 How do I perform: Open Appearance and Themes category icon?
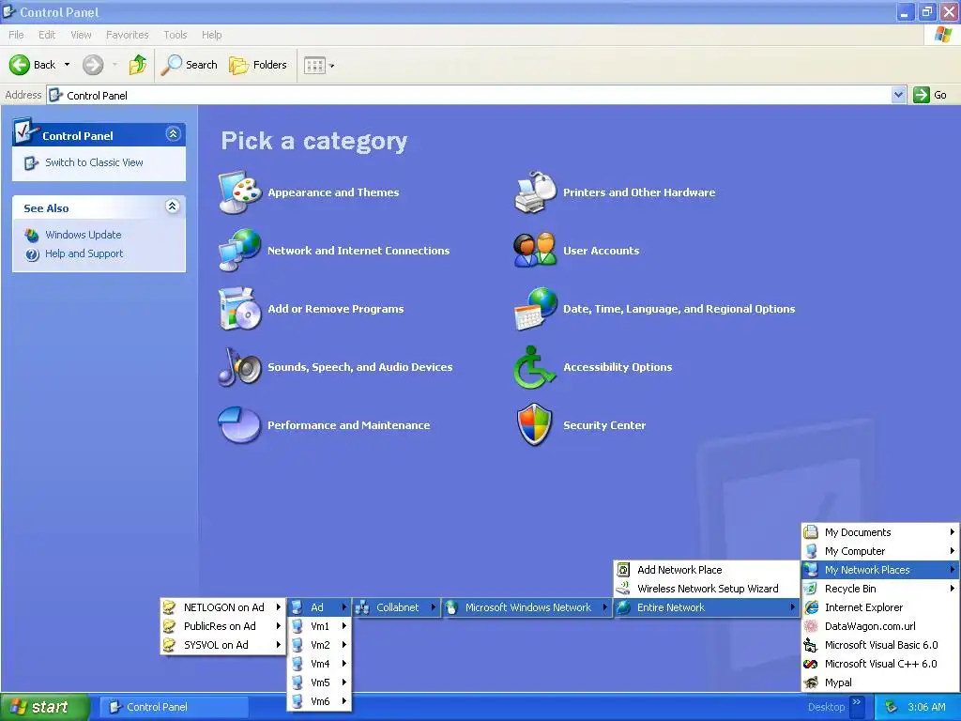pyautogui.click(x=240, y=192)
